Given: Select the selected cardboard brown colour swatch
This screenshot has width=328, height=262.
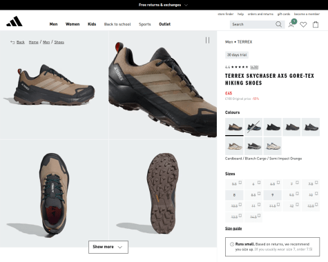Looking at the screenshot, I should click(234, 127).
